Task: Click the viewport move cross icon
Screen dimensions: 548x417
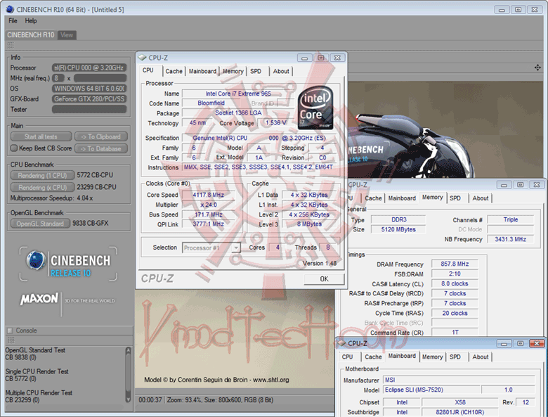Action: tap(537, 68)
